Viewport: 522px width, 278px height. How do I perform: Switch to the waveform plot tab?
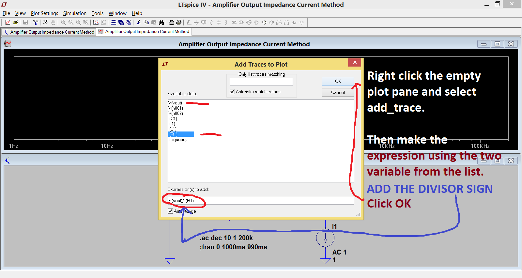point(144,32)
